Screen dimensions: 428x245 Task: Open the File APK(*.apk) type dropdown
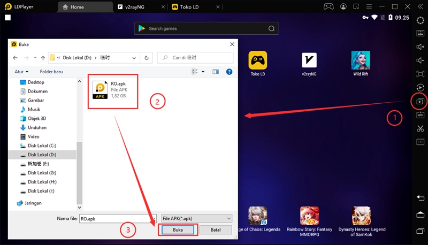point(196,219)
